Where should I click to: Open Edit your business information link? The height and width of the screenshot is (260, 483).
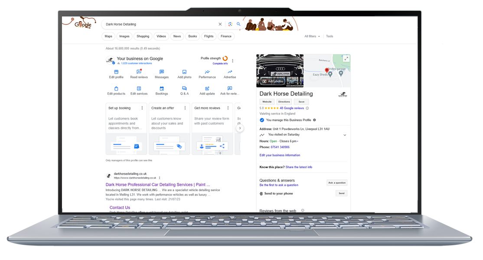point(280,156)
